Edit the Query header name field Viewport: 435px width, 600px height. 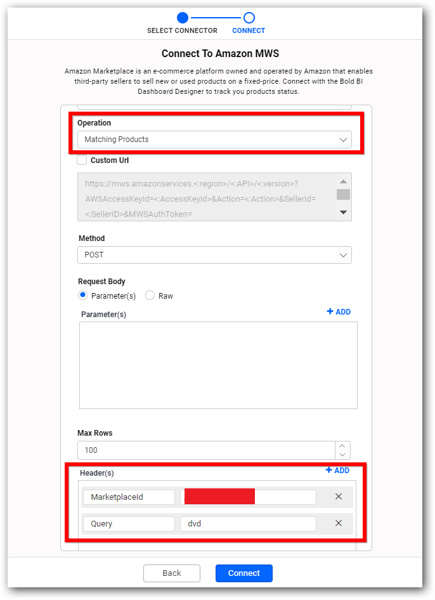pyautogui.click(x=129, y=524)
